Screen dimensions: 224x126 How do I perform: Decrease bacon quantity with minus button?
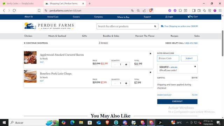click(115, 64)
